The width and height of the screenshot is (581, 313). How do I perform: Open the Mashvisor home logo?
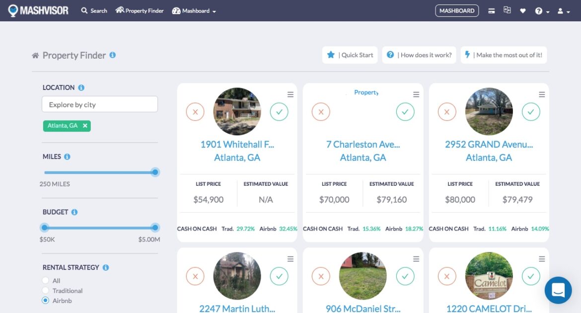click(x=38, y=10)
